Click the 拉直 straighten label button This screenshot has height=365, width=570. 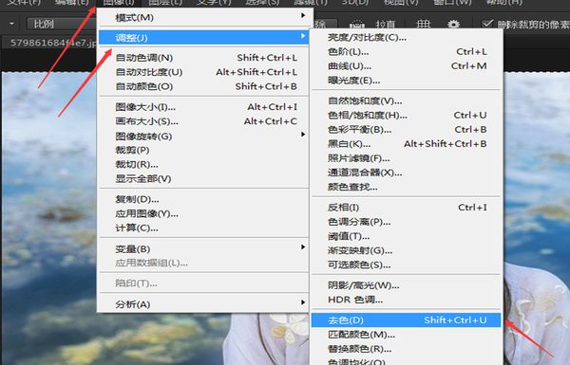click(x=386, y=25)
